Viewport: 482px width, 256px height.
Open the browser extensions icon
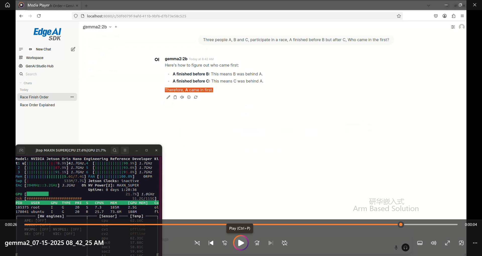(453, 16)
